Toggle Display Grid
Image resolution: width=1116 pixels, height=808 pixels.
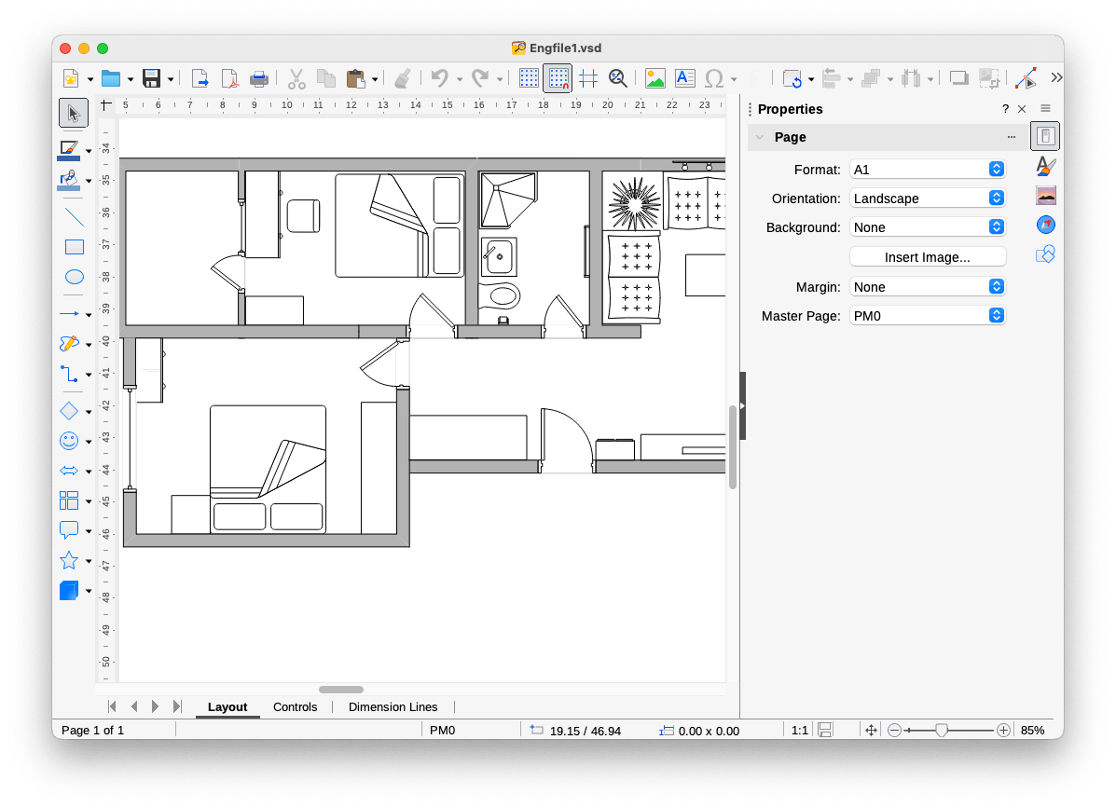(x=529, y=78)
